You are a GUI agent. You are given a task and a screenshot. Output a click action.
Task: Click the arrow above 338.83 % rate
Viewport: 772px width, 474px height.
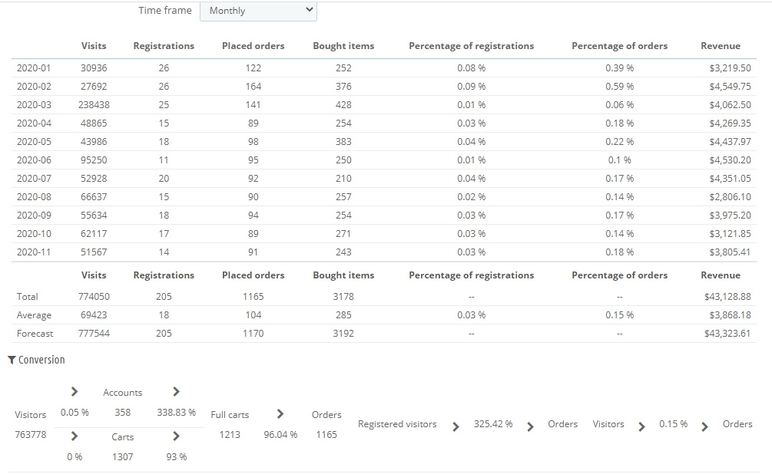(176, 392)
